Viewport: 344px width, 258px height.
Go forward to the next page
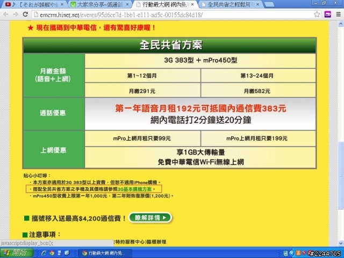point(16,15)
